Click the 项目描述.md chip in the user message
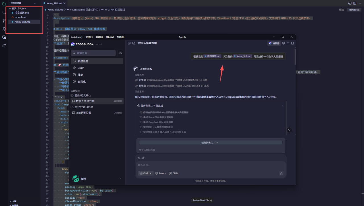Image resolution: width=364 pixels, height=206 pixels. pyautogui.click(x=212, y=56)
